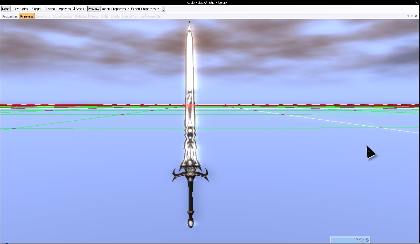Select the None mode toggle
Screen dimensions: 420x244
(x=6, y=9)
